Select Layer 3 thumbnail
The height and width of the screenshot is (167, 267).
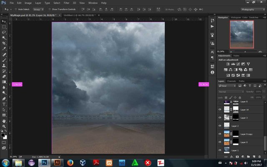tap(227, 118)
